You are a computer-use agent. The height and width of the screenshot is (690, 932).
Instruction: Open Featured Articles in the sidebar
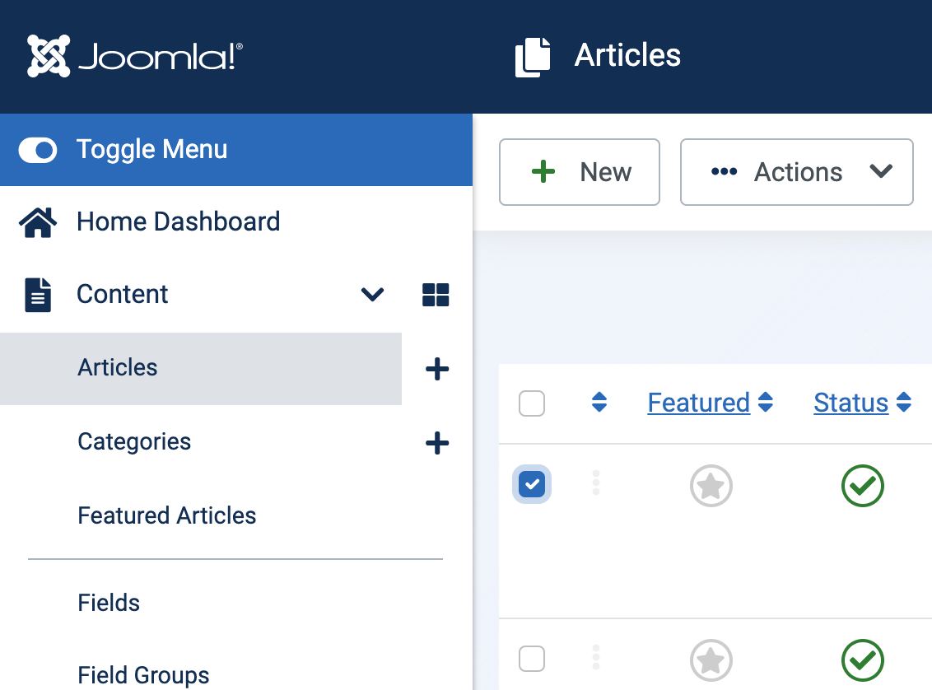tap(167, 515)
